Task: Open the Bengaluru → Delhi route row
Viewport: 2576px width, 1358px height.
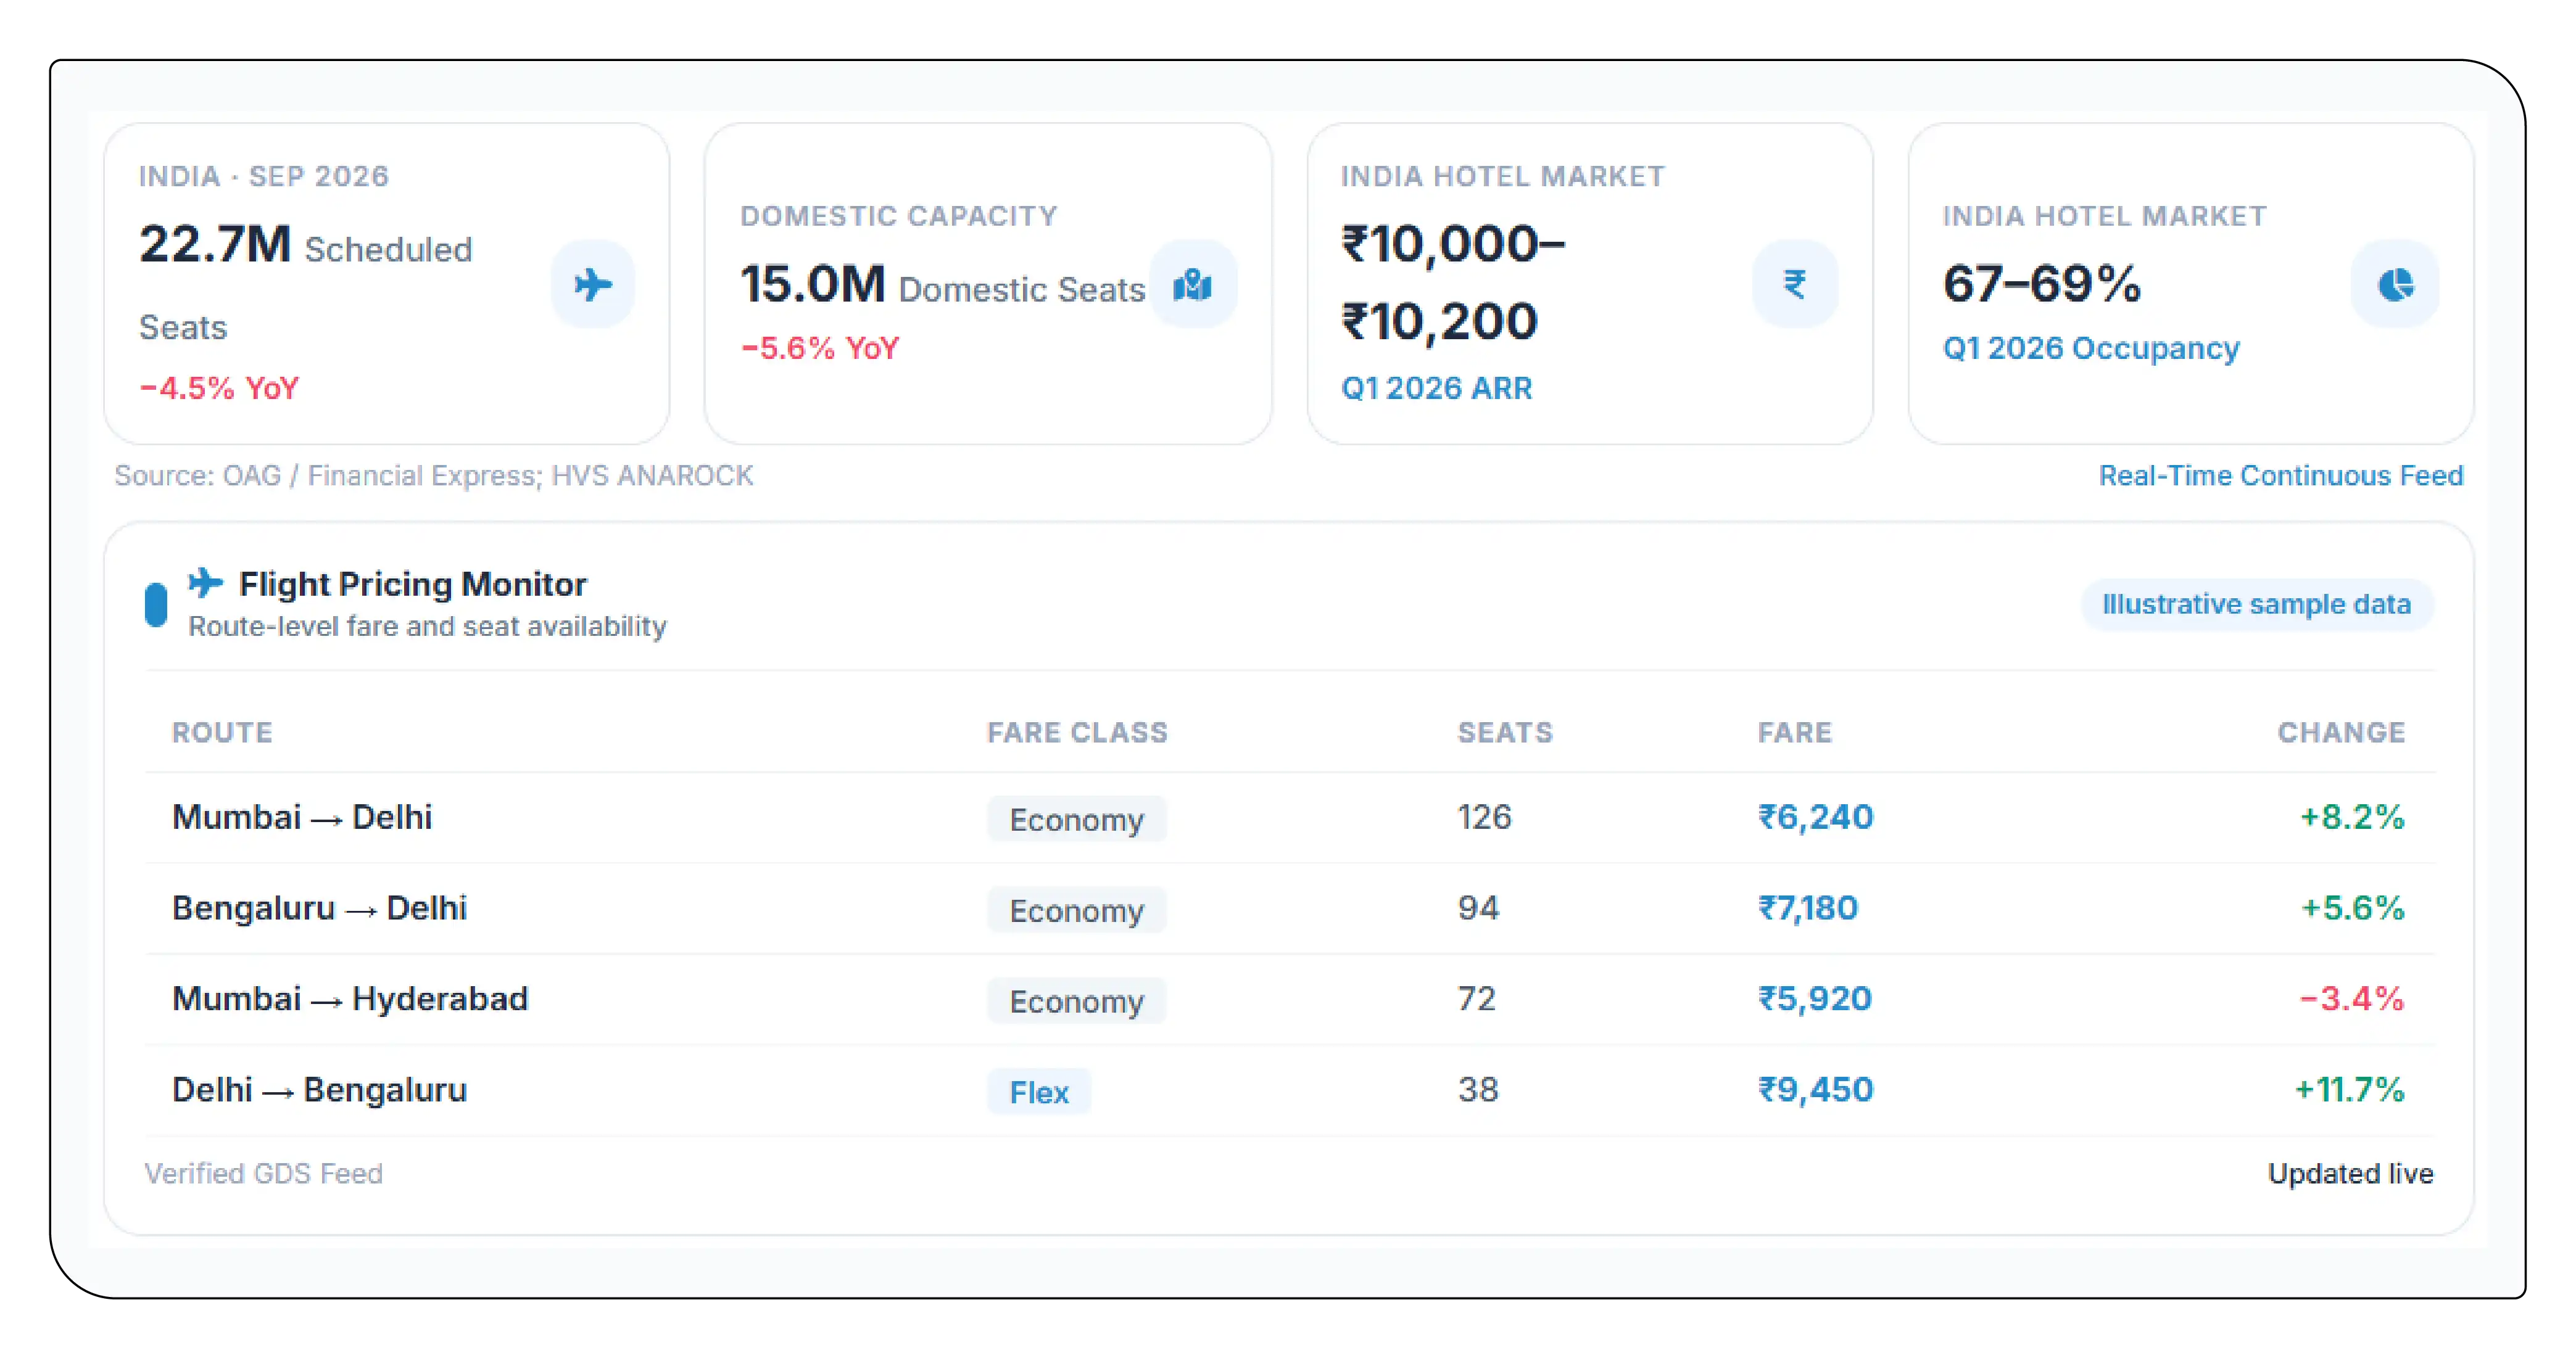Action: 1290,908
